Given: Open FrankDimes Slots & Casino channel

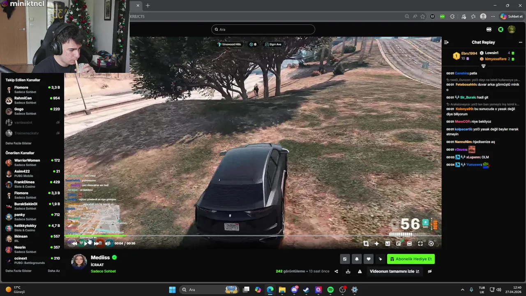Looking at the screenshot, I should coord(32,184).
